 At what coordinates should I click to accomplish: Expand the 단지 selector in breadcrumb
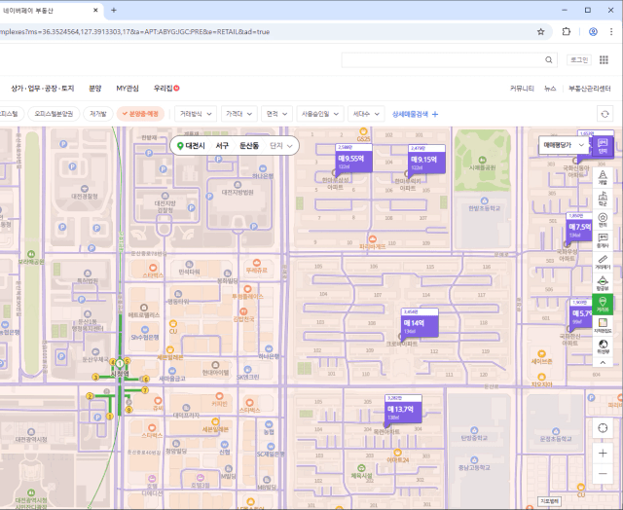click(281, 146)
